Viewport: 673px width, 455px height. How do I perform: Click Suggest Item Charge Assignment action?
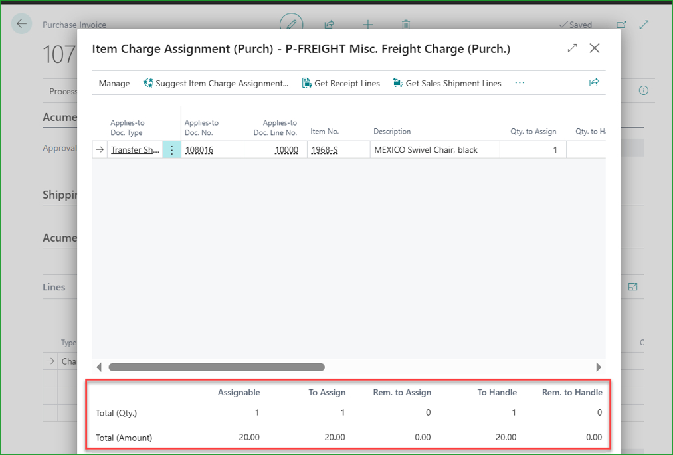point(216,83)
